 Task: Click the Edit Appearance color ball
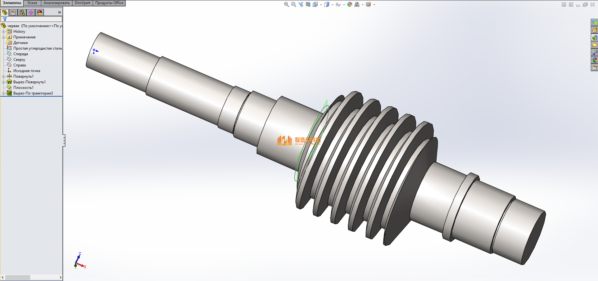coord(350,4)
